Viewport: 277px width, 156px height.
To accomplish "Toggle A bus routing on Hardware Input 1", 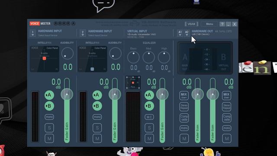I will 49,95.
